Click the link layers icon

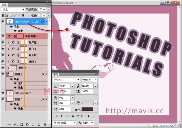tap(9, 124)
